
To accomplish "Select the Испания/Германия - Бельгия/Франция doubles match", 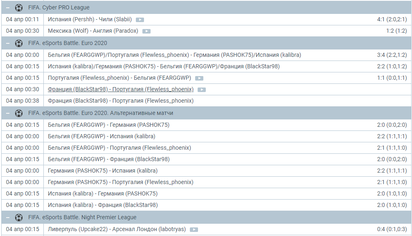I will (x=164, y=66).
